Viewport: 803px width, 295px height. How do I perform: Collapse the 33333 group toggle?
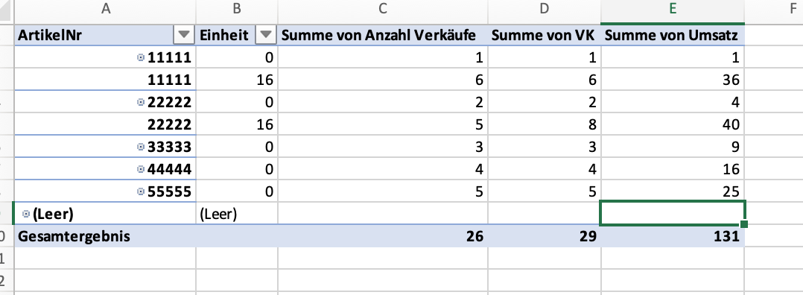(x=141, y=147)
